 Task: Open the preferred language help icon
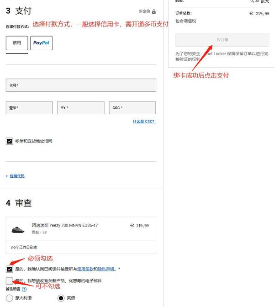pos(24,289)
